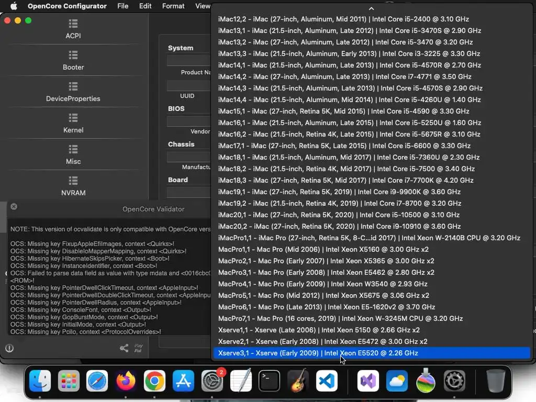Click 'Missing key GopBurstMode' validator line
The height and width of the screenshot is (402, 536).
(84, 317)
